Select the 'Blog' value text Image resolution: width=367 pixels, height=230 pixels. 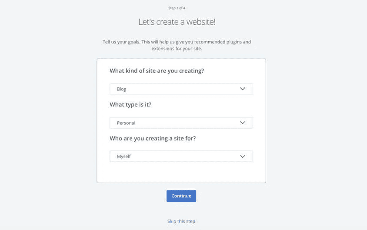coord(121,89)
